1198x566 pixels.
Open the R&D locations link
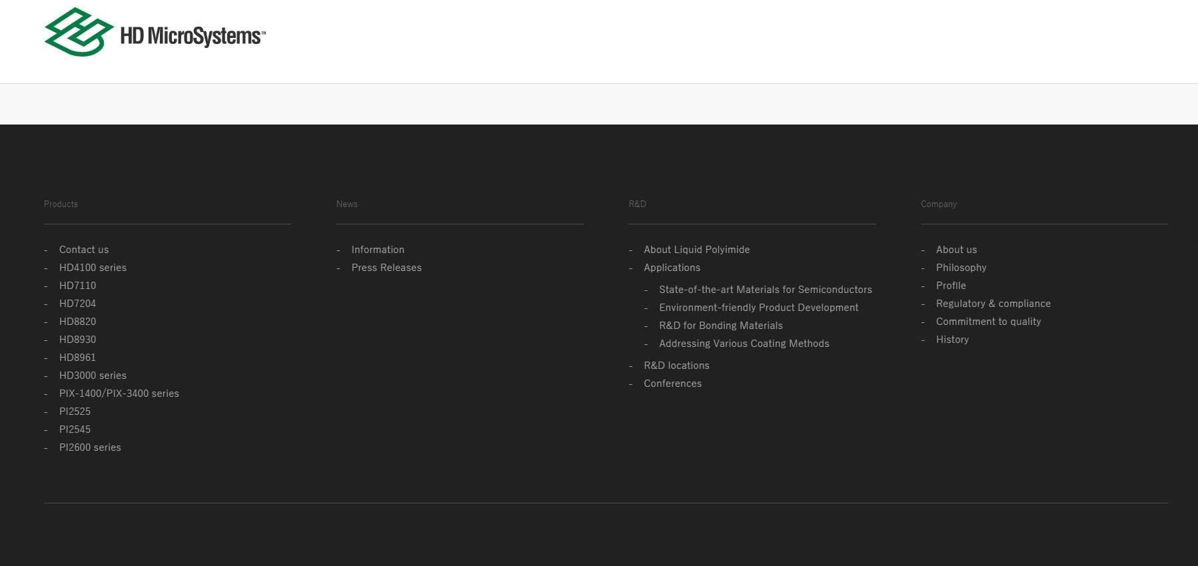pos(676,366)
